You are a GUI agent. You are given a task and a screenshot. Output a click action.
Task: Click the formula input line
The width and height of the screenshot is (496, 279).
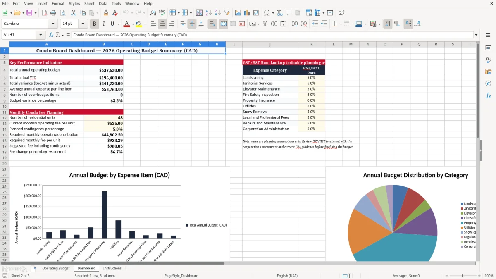tap(272, 35)
